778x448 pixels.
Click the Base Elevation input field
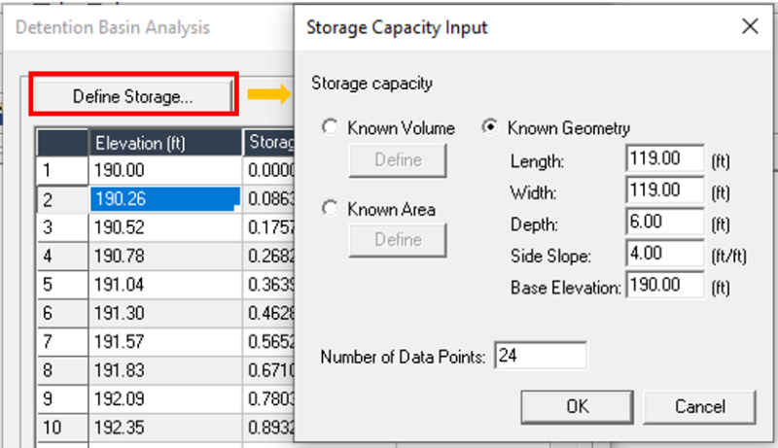pyautogui.click(x=665, y=286)
